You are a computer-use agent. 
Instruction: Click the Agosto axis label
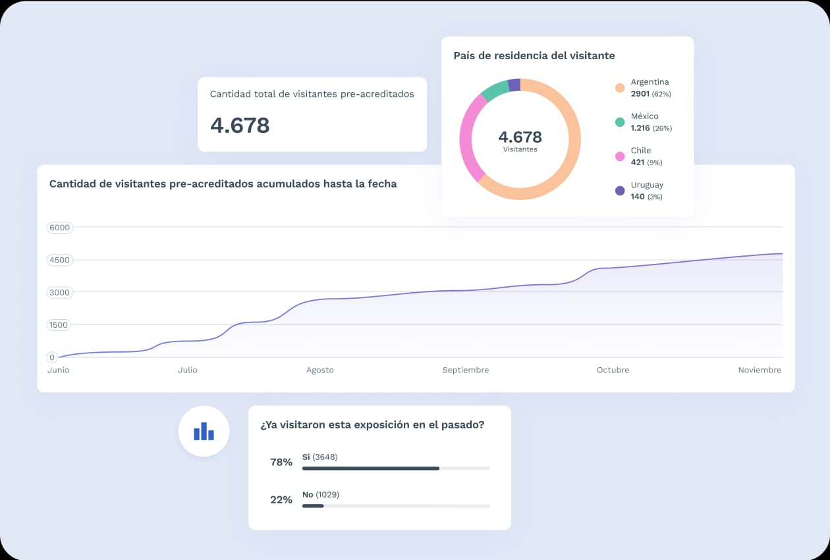(320, 370)
